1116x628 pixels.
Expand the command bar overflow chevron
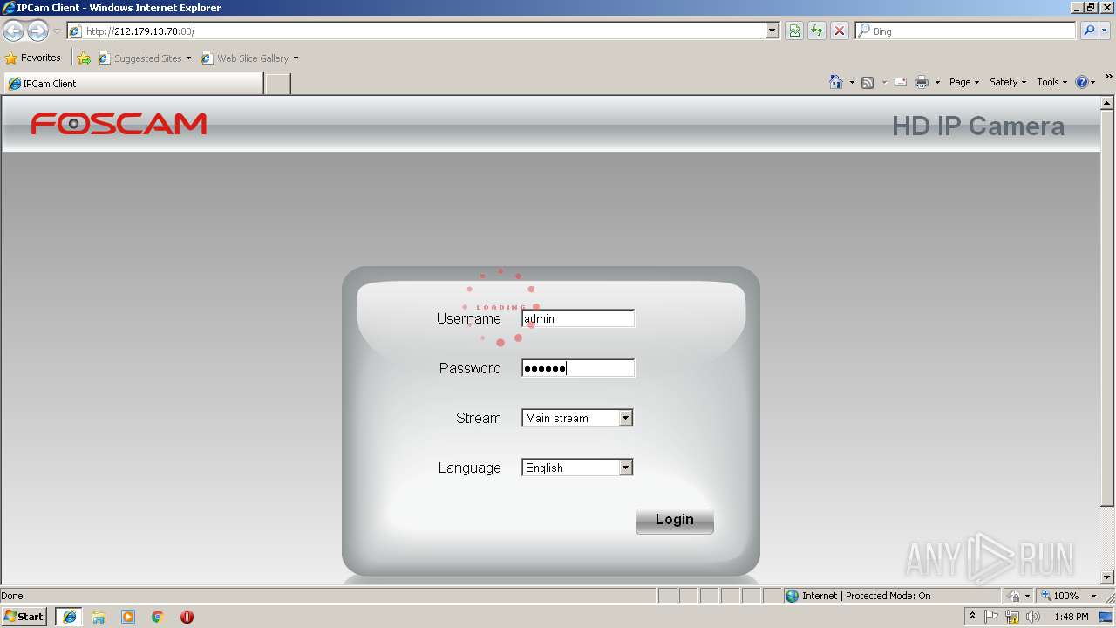click(x=1109, y=77)
